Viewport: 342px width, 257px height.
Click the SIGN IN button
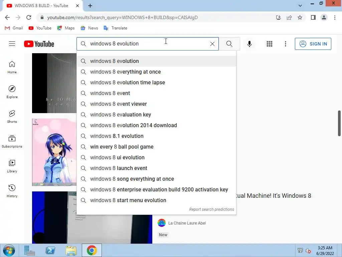[x=313, y=44]
